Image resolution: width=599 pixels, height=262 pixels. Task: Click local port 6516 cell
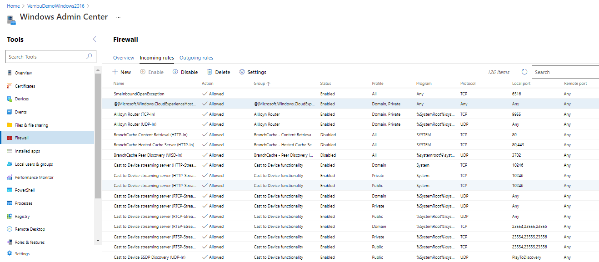(x=517, y=94)
